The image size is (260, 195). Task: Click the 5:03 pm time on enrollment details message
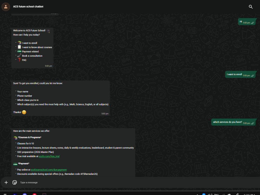(x=105, y=114)
